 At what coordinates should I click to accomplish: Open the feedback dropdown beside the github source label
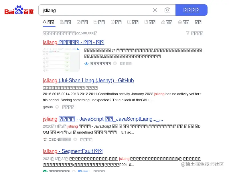[x=57, y=107]
